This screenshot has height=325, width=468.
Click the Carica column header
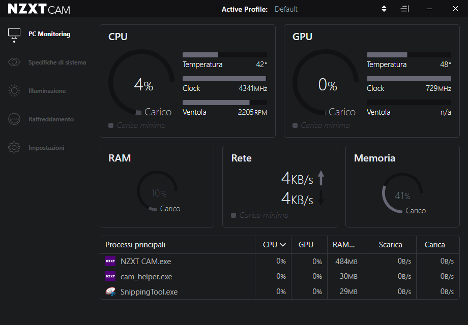[434, 245]
